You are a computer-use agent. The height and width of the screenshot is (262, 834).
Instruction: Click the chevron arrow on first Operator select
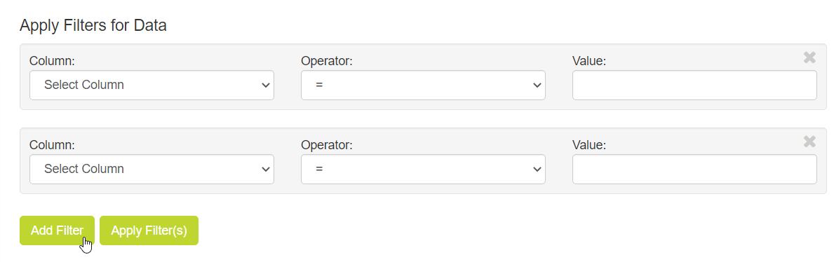(538, 85)
